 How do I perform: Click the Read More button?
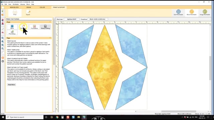[11, 85]
